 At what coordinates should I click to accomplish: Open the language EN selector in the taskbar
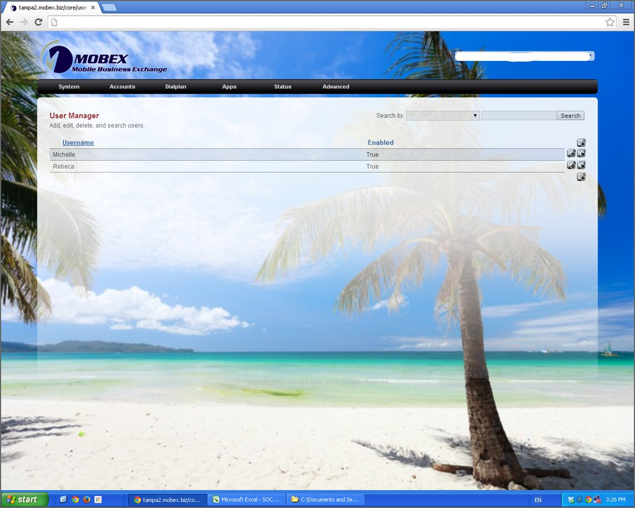coord(537,499)
